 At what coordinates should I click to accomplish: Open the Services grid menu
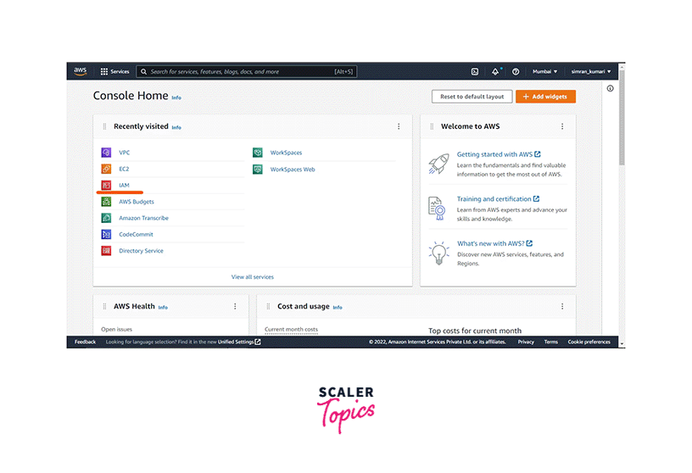(114, 72)
